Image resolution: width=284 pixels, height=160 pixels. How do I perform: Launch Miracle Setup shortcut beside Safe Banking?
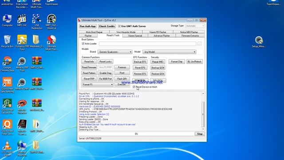pos(22,84)
